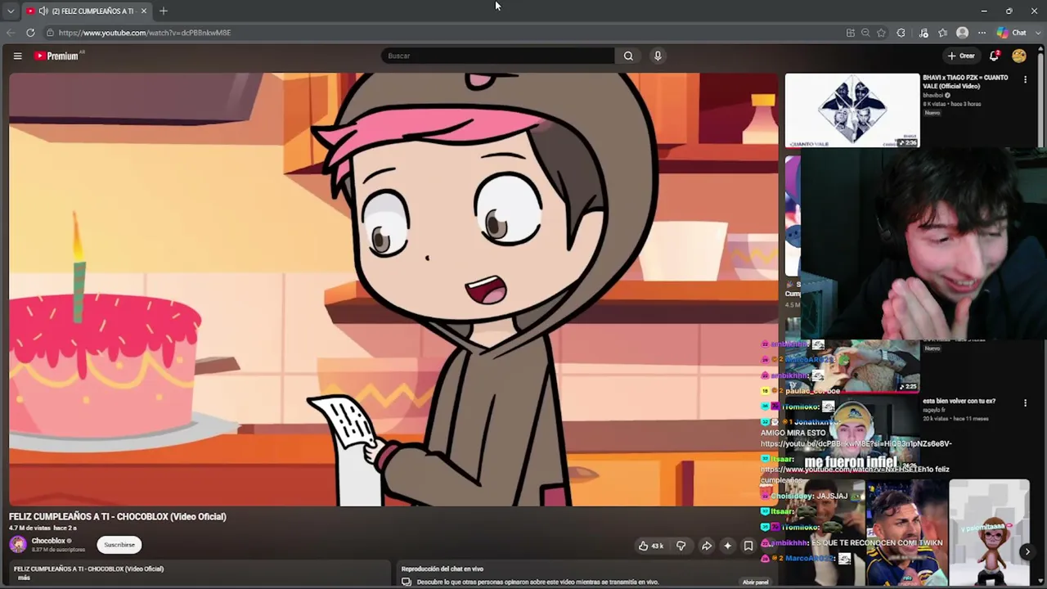Subscribe with the Suscribirse button
The height and width of the screenshot is (589, 1047).
point(119,545)
